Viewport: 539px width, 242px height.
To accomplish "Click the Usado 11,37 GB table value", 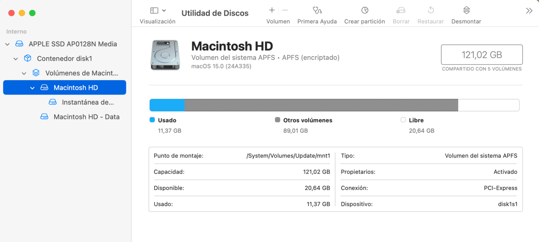I will [318, 204].
